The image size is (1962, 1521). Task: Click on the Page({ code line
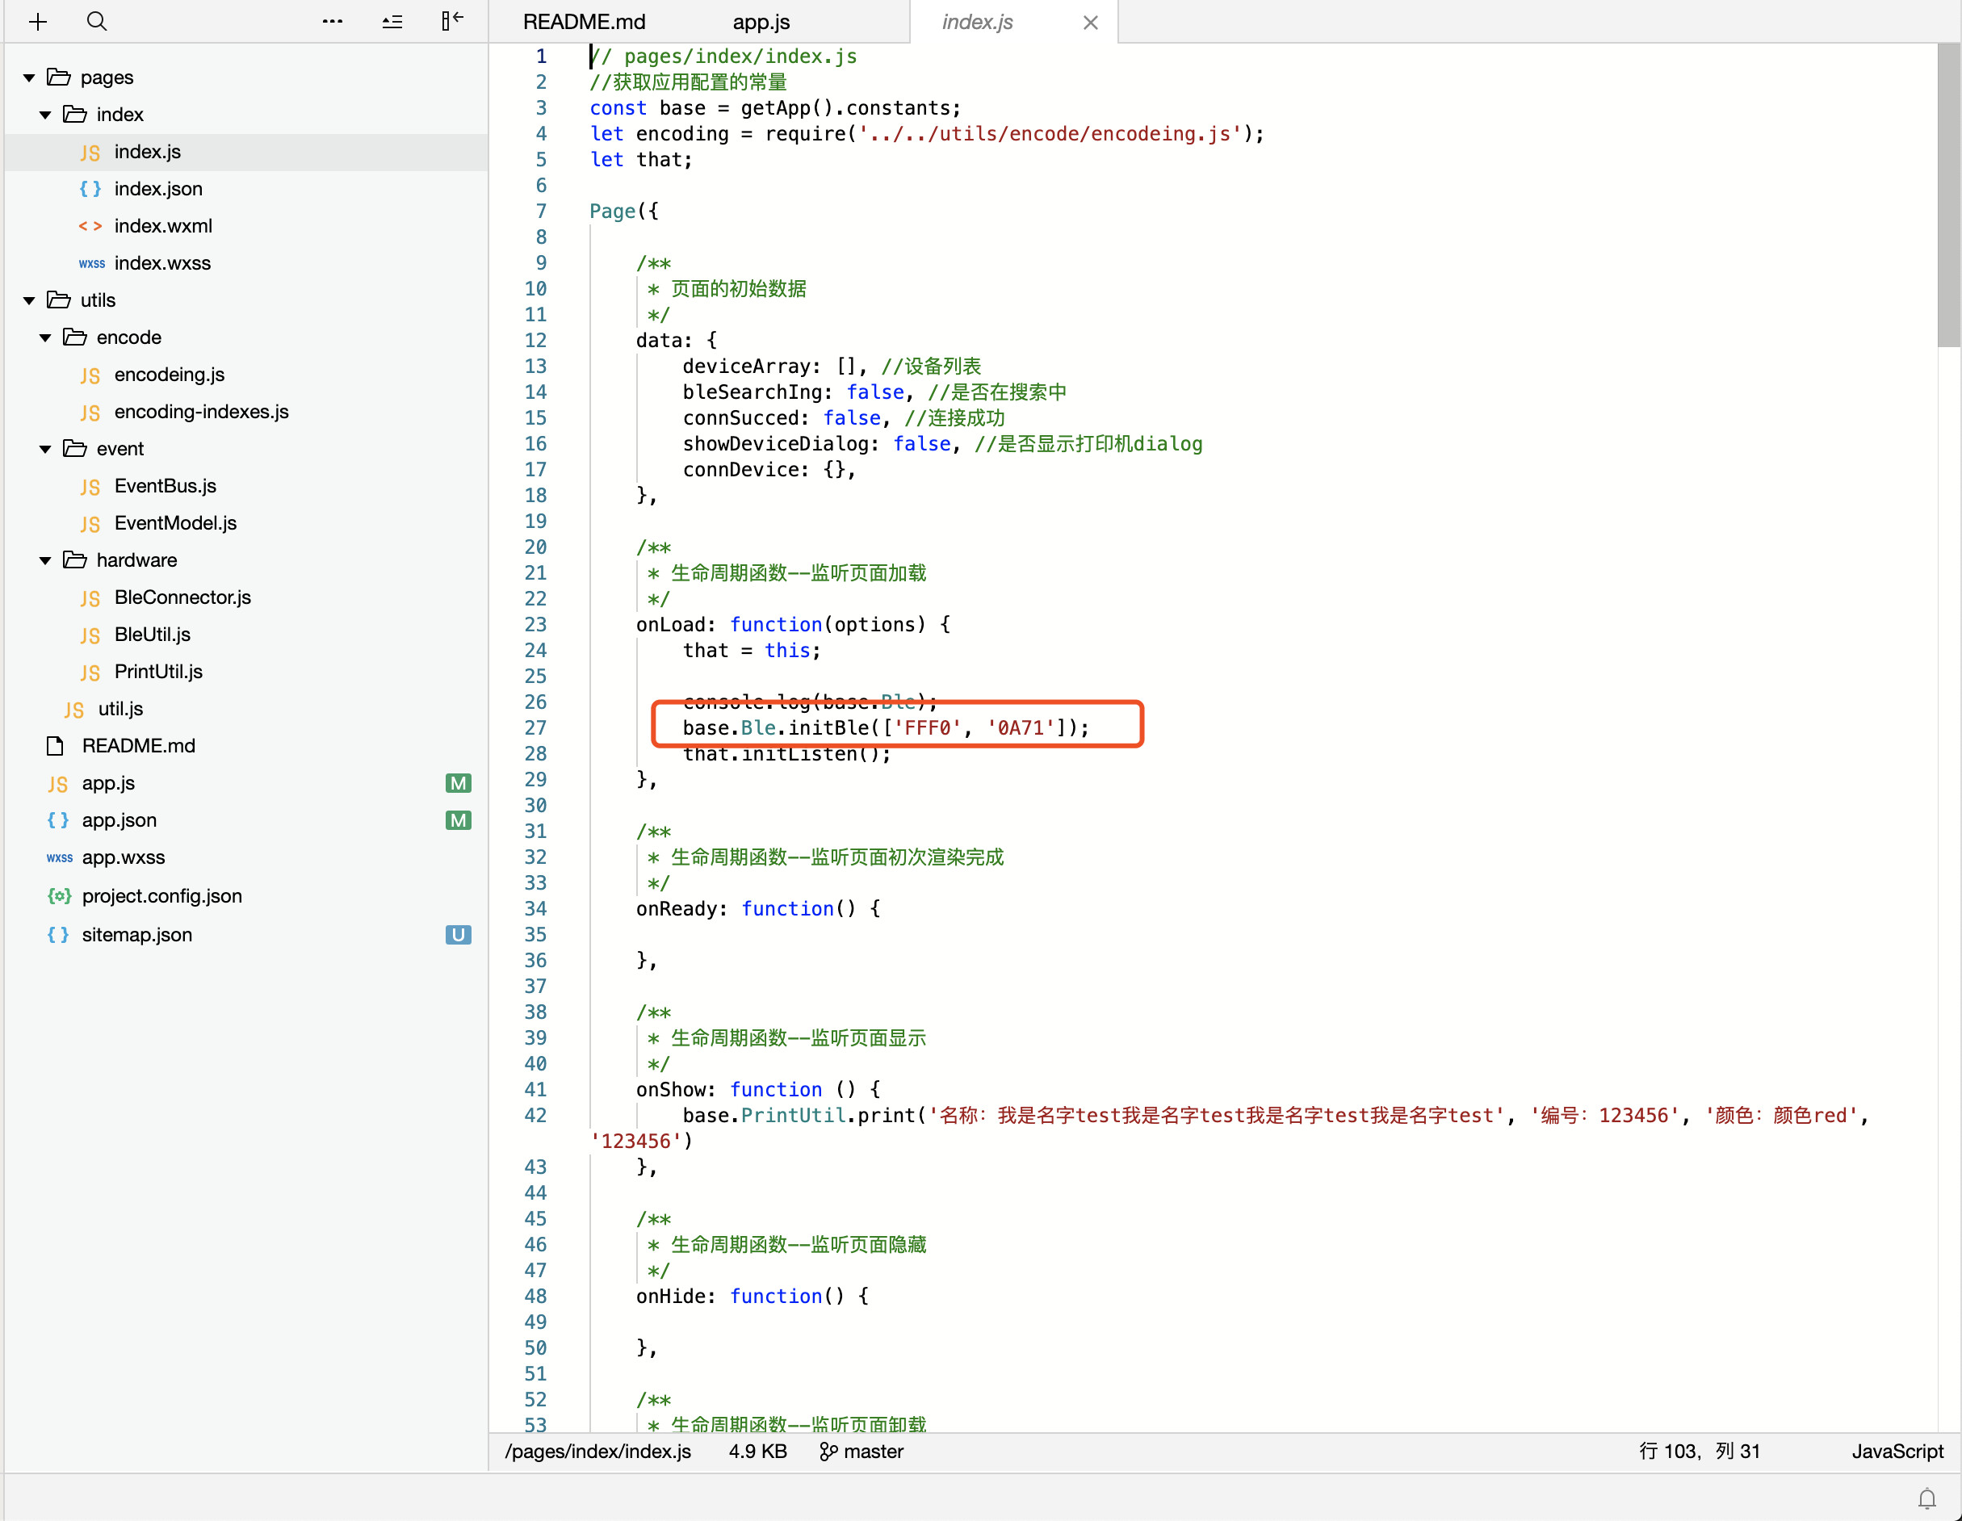click(x=623, y=212)
